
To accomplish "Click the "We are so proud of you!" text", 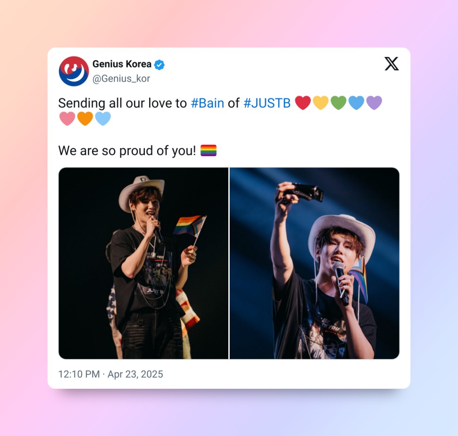I will tap(127, 151).
